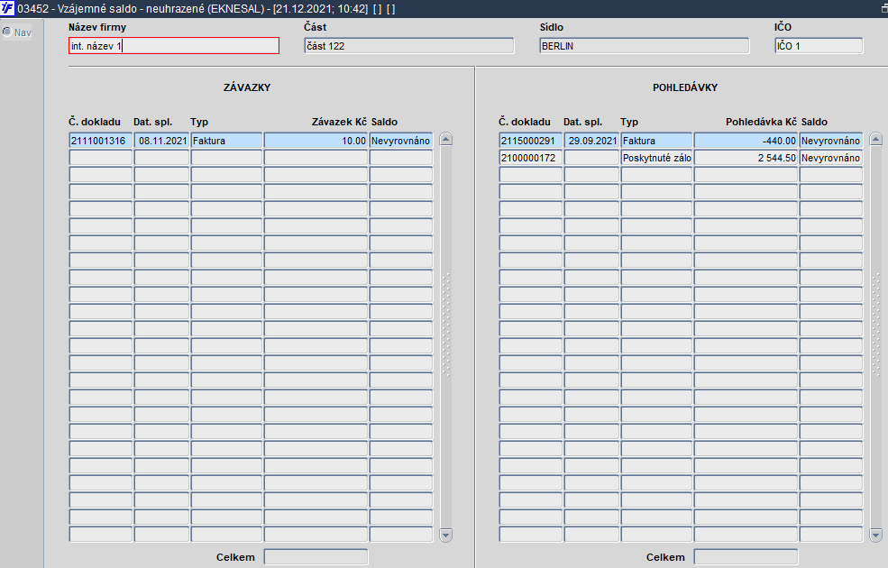Click the amount cell 10.00
The width and height of the screenshot is (888, 568).
pyautogui.click(x=316, y=141)
